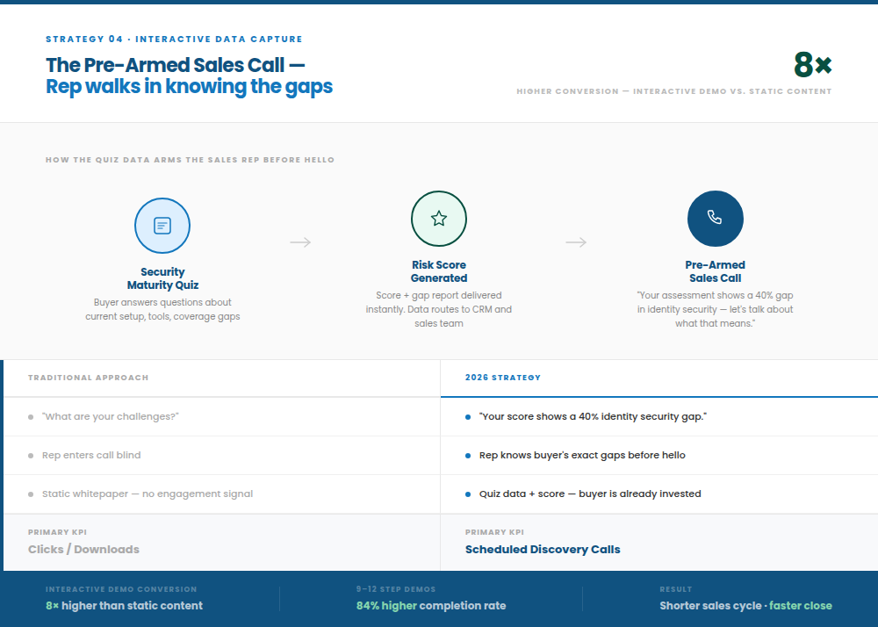
Task: Open the "Scheduled Discovery Calls" KPI
Action: (542, 549)
